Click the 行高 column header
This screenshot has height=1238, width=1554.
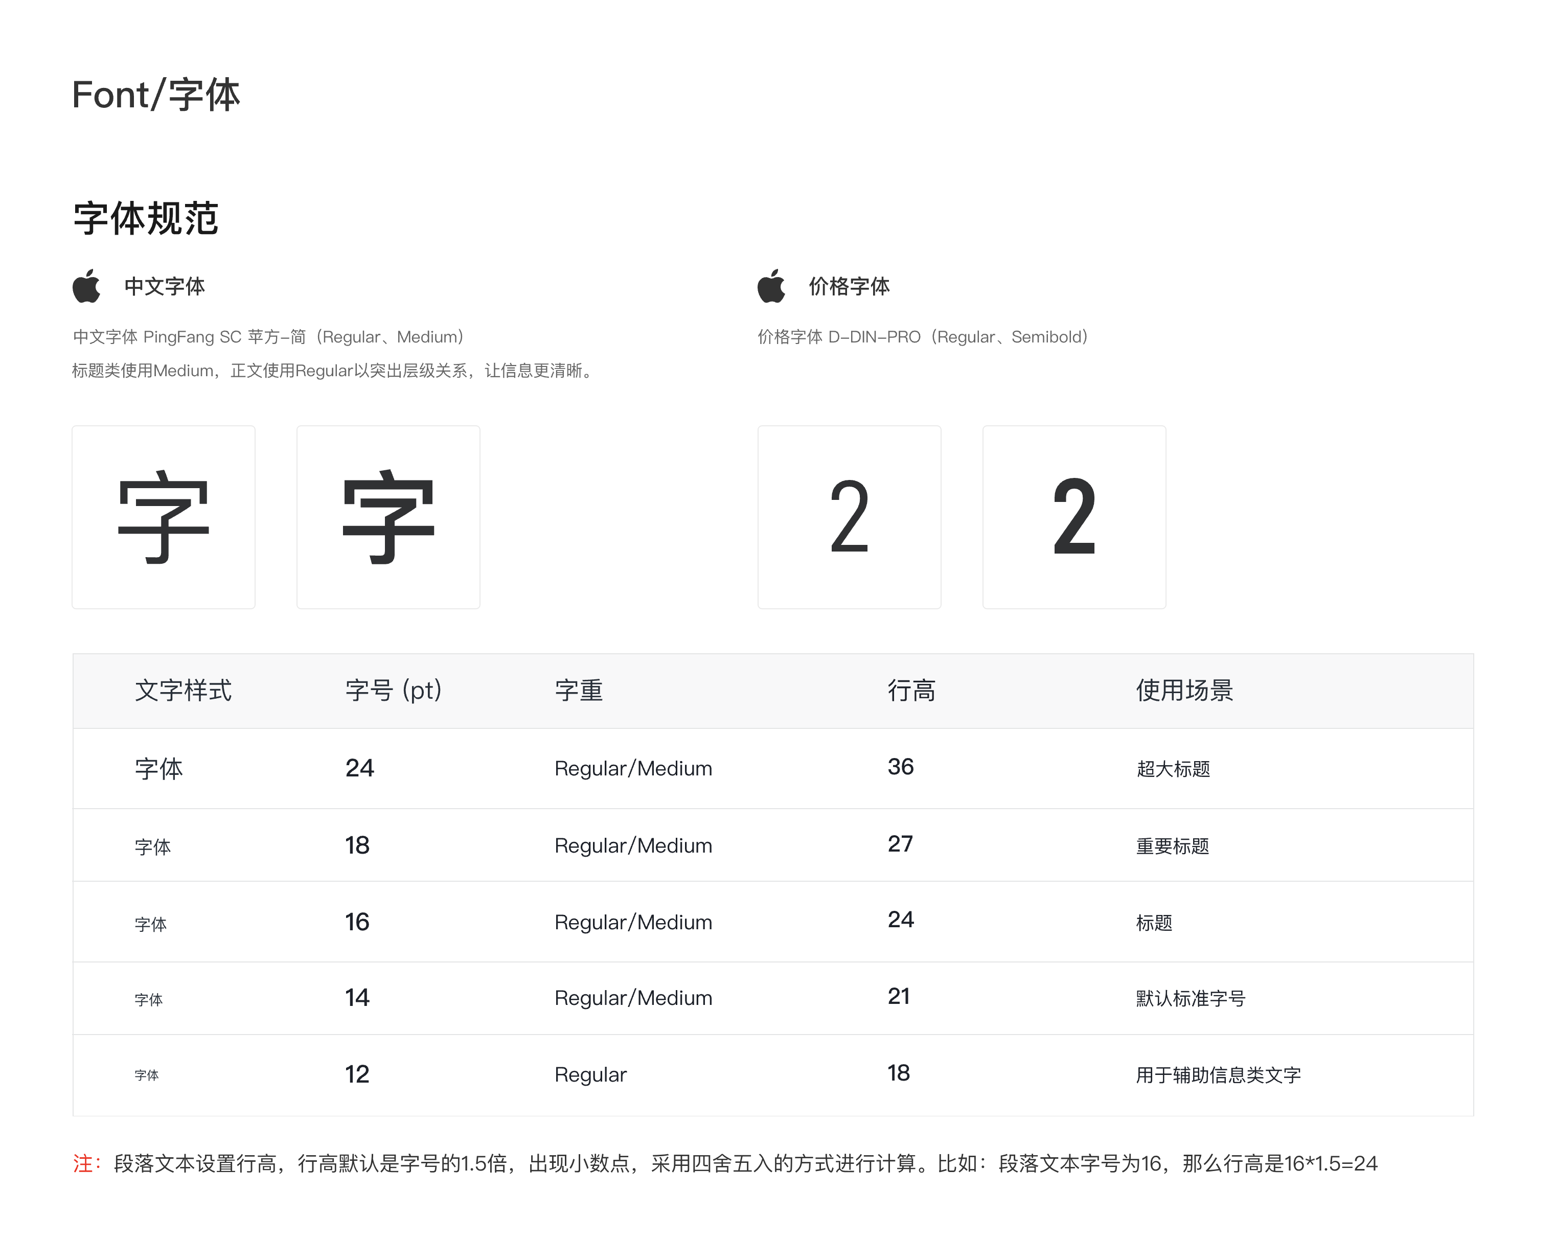click(x=912, y=691)
